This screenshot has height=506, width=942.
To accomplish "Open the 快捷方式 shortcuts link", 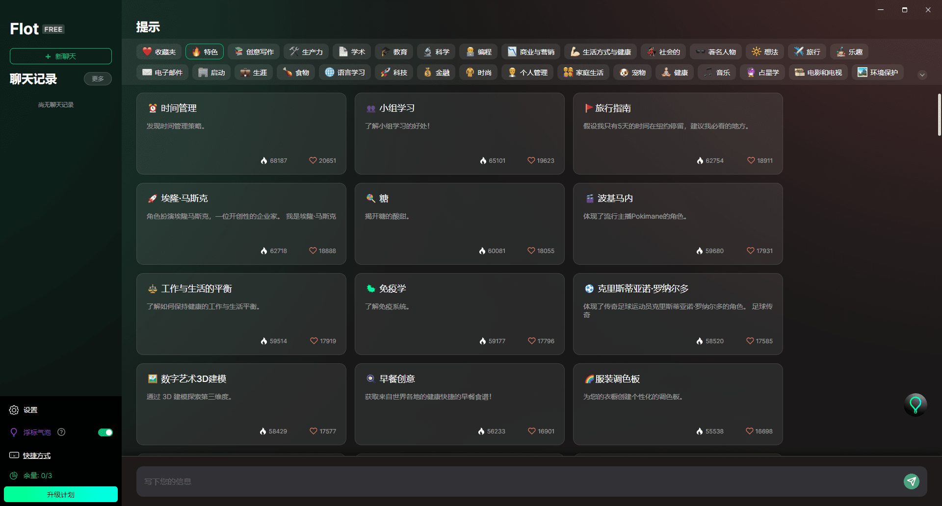I will [37, 455].
